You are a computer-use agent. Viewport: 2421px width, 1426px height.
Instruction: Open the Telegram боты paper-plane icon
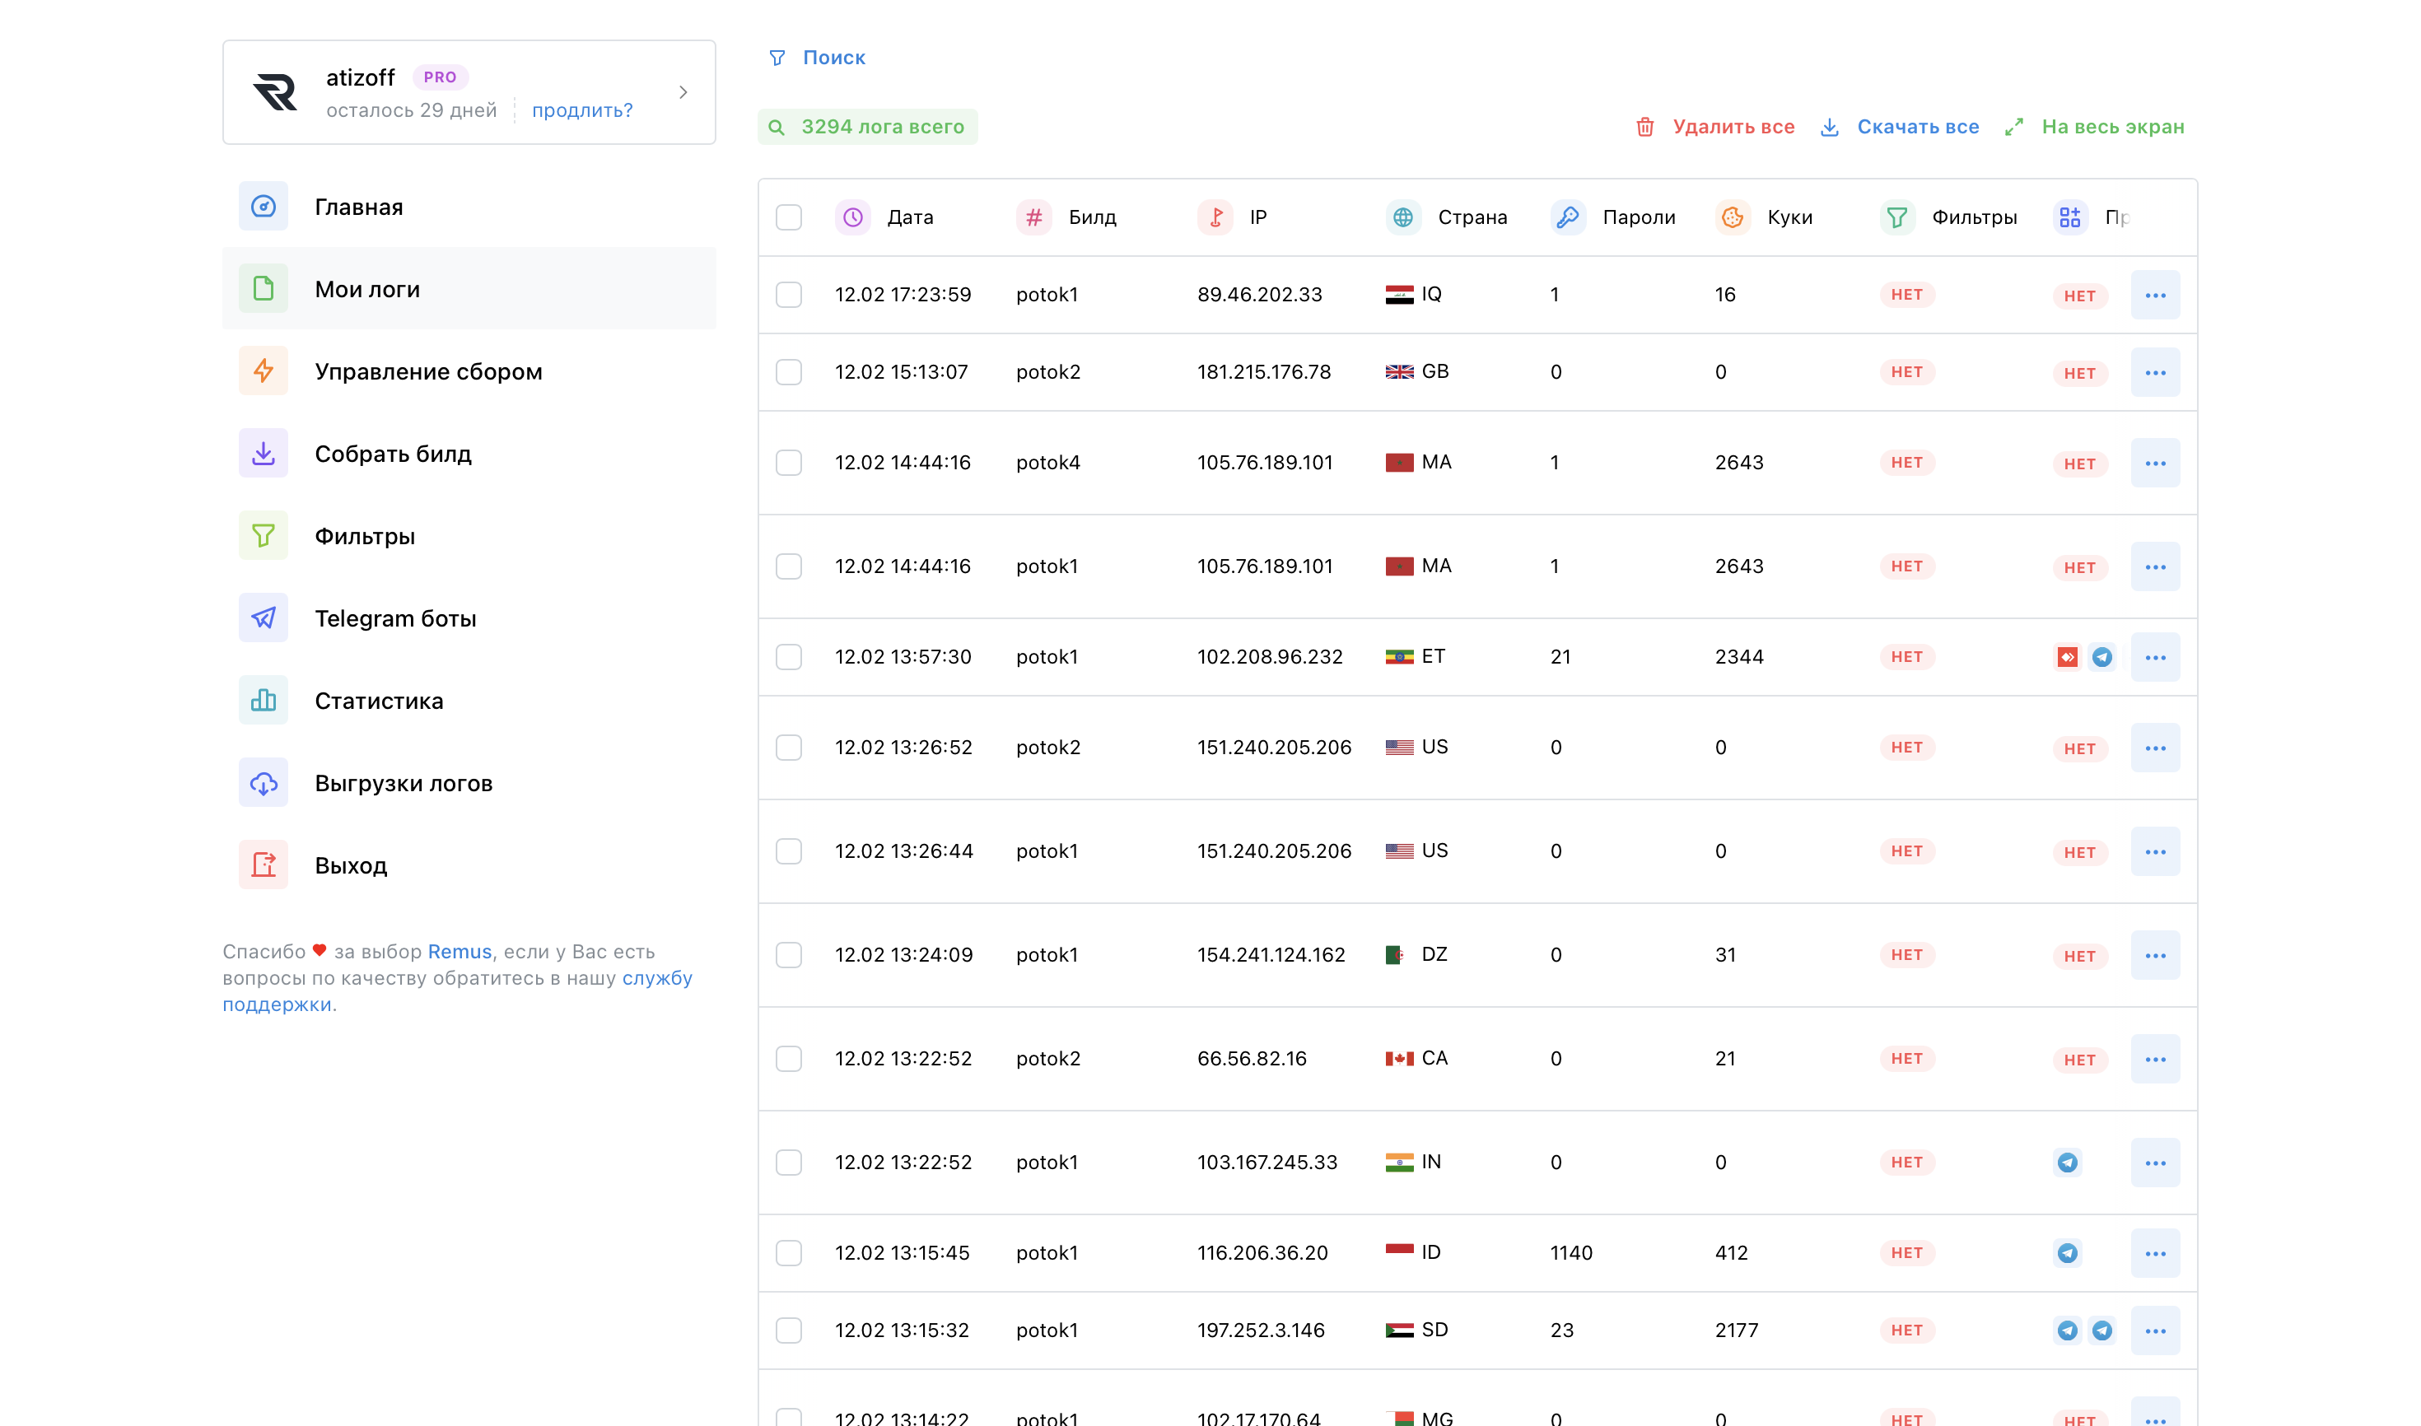tap(264, 617)
